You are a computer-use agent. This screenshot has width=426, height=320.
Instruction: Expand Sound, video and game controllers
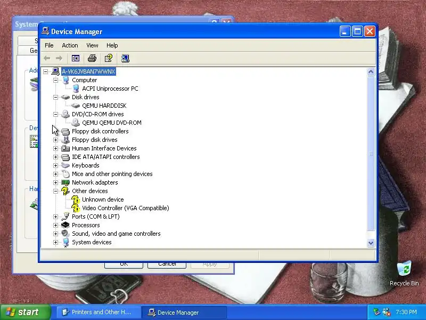56,234
